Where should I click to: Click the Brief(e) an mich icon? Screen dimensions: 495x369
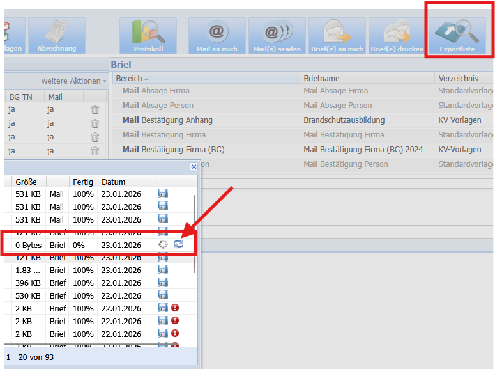pos(337,36)
